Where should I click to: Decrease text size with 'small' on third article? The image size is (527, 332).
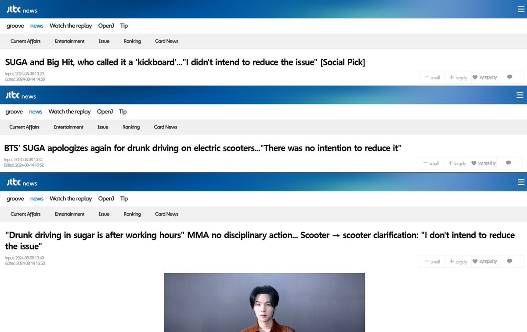click(432, 262)
